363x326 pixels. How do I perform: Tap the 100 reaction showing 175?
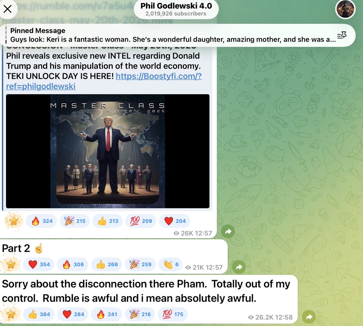point(172,314)
